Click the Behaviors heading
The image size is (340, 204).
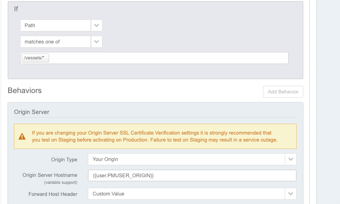pos(25,91)
